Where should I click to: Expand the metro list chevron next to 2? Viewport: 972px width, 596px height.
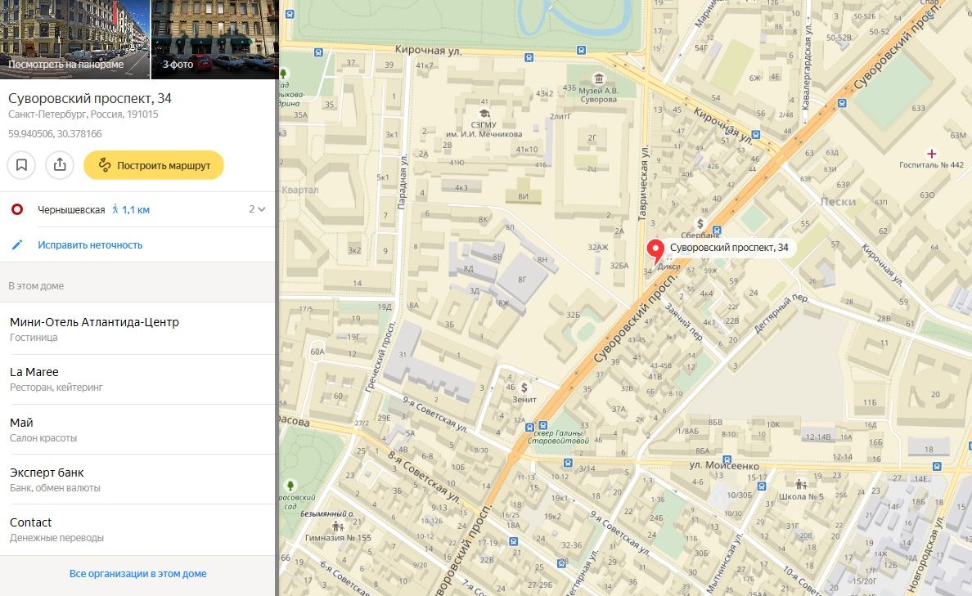[262, 209]
